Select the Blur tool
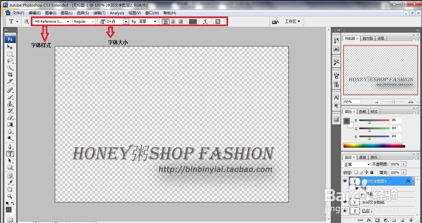422x223 pixels. coord(10,131)
